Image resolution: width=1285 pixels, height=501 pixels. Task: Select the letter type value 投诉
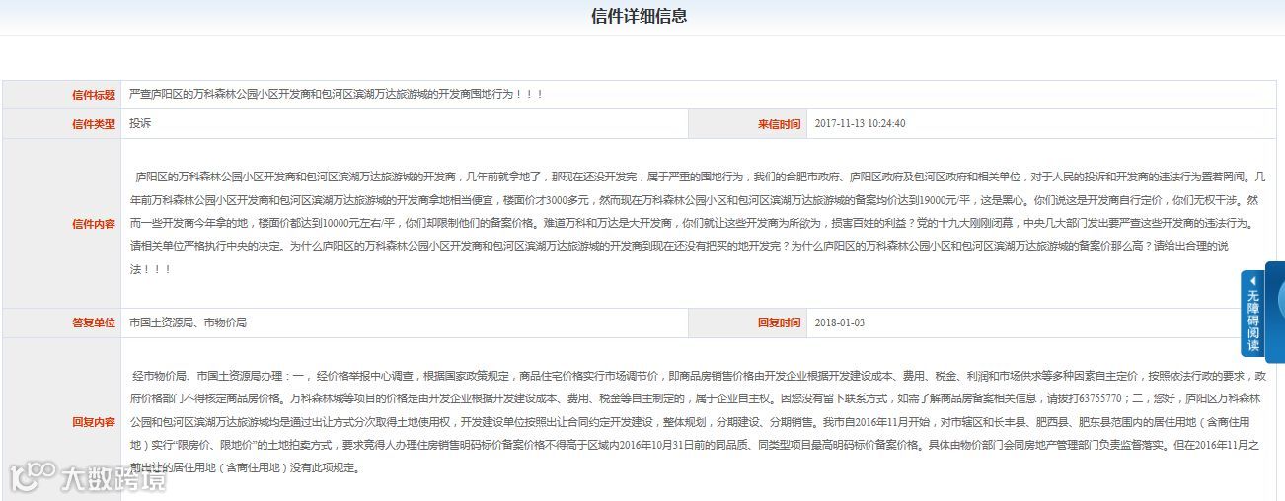pyautogui.click(x=140, y=124)
